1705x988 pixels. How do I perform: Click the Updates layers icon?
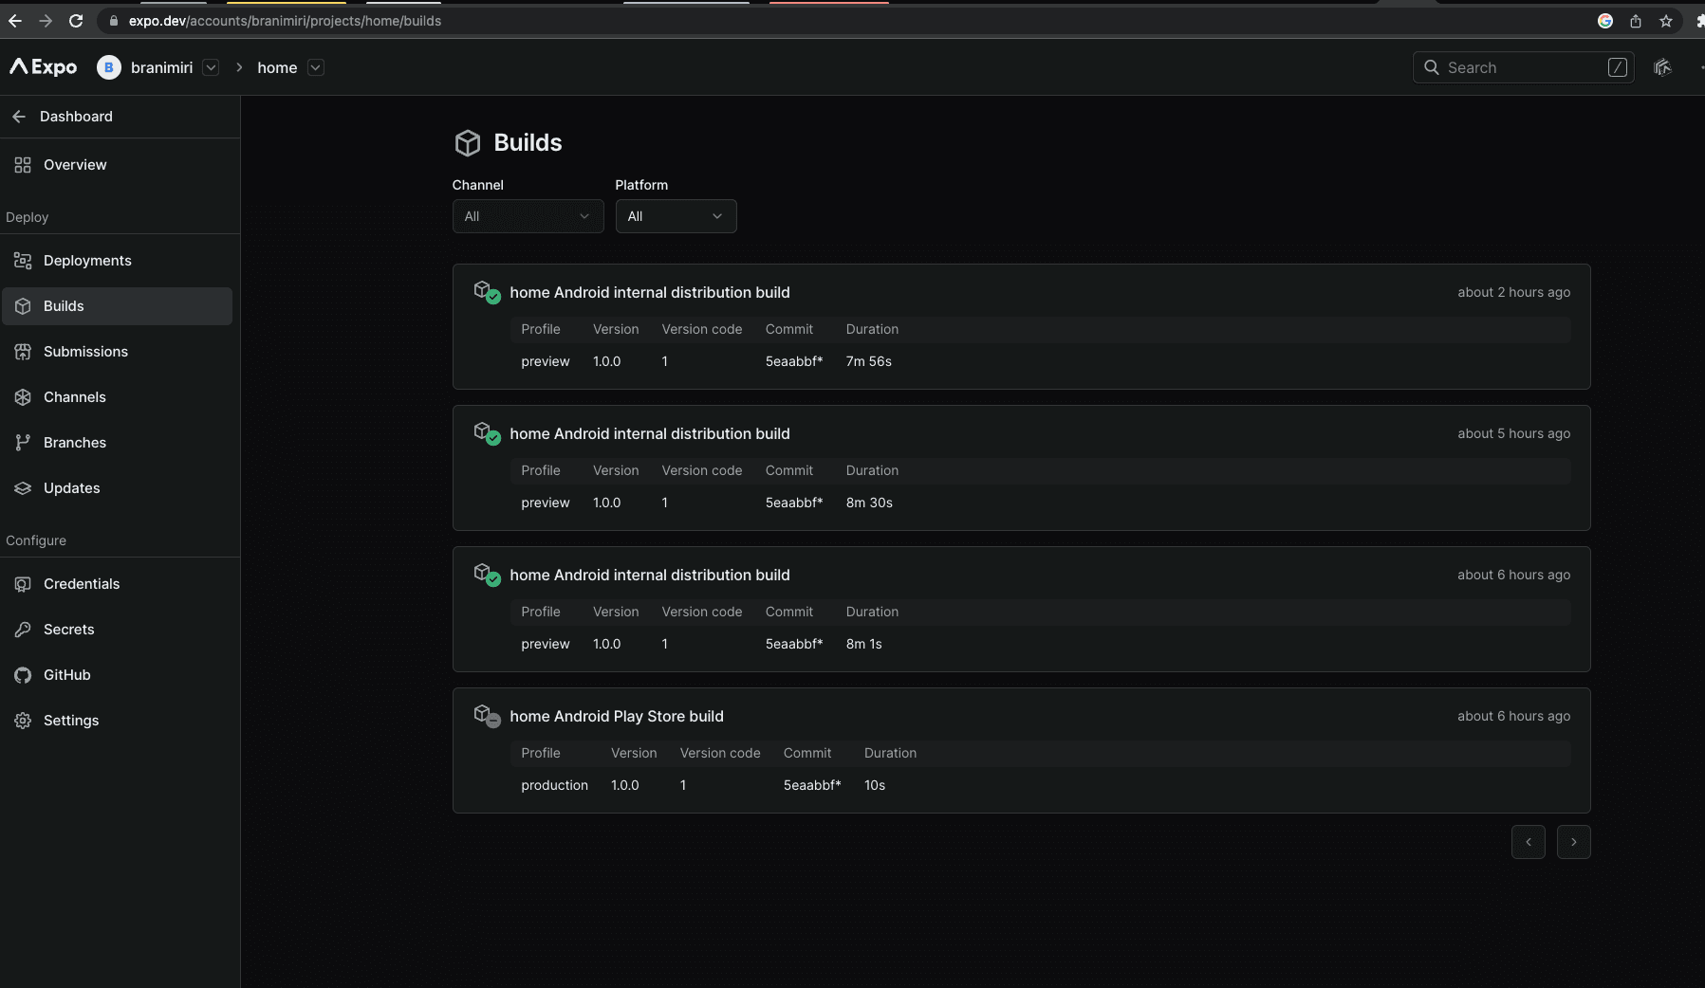(x=23, y=488)
